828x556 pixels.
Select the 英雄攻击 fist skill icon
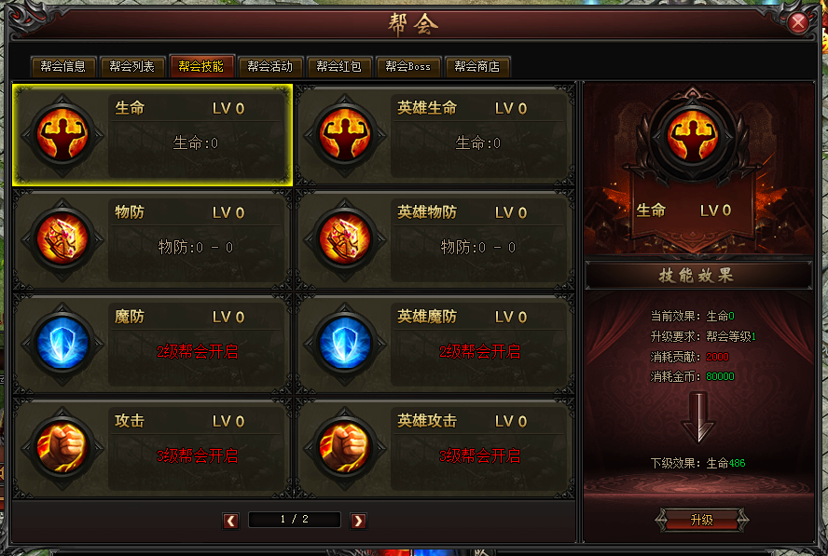tap(345, 448)
